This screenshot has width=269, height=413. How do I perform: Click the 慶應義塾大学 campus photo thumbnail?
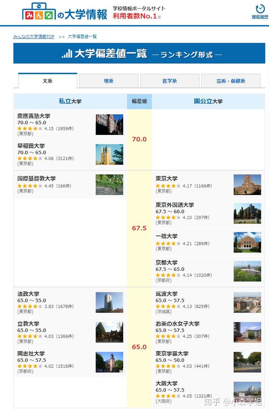pos(109,125)
